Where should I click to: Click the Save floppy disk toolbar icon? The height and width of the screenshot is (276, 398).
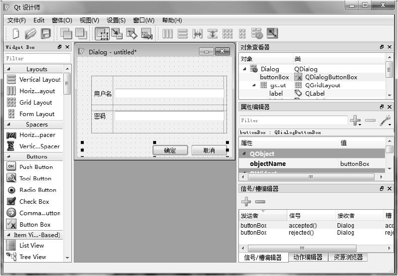45,34
